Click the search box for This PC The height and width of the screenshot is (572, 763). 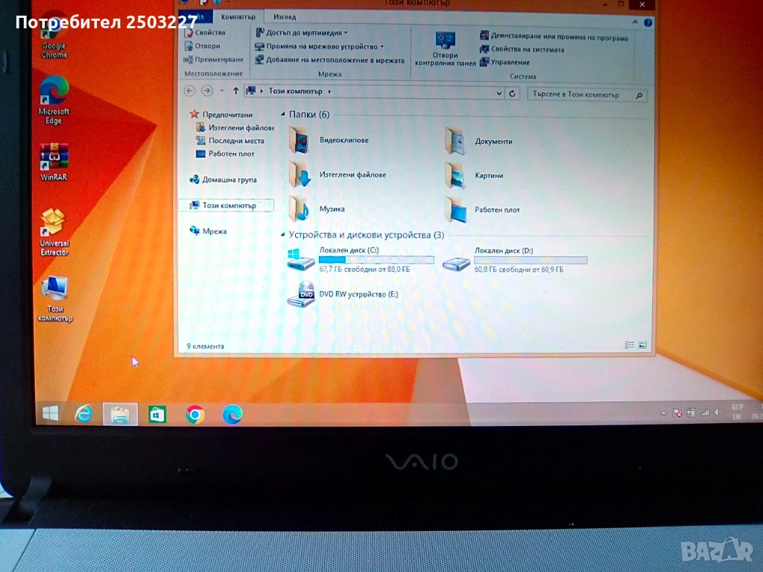581,95
